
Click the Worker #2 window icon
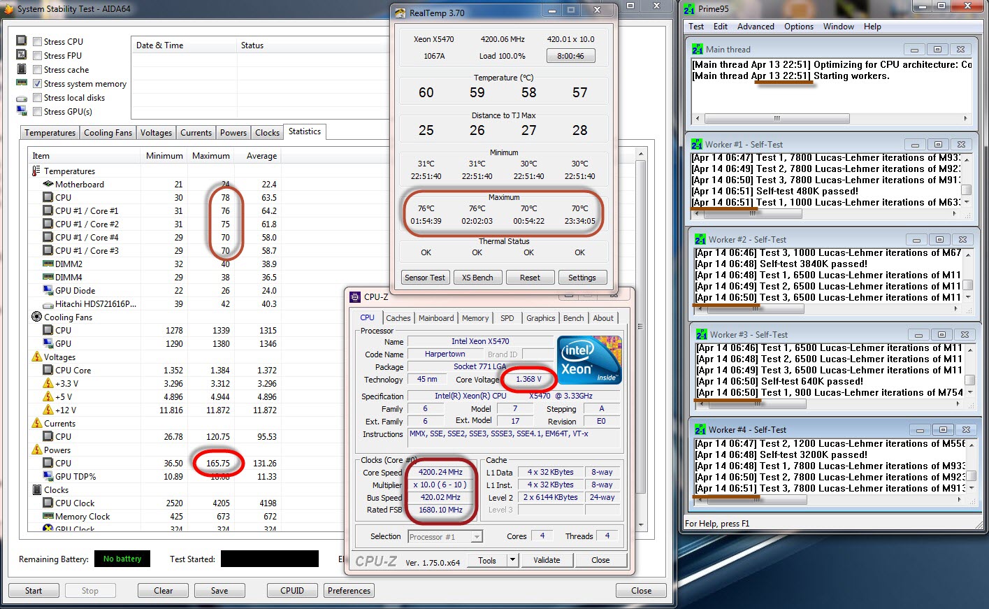[x=700, y=239]
